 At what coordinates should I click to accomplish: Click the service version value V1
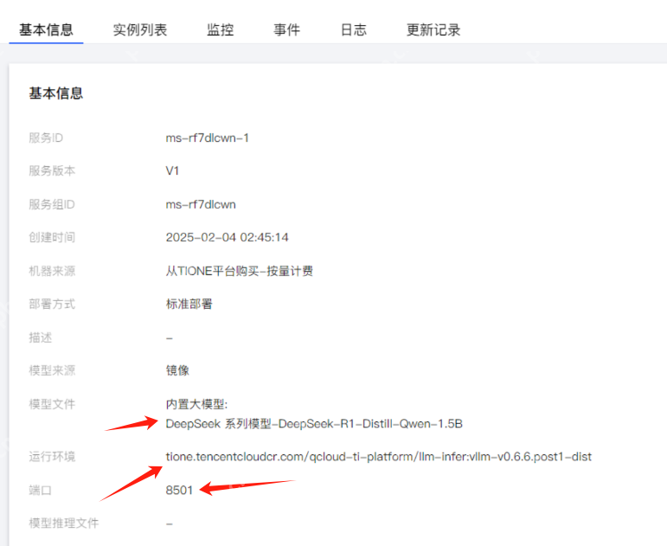[172, 171]
